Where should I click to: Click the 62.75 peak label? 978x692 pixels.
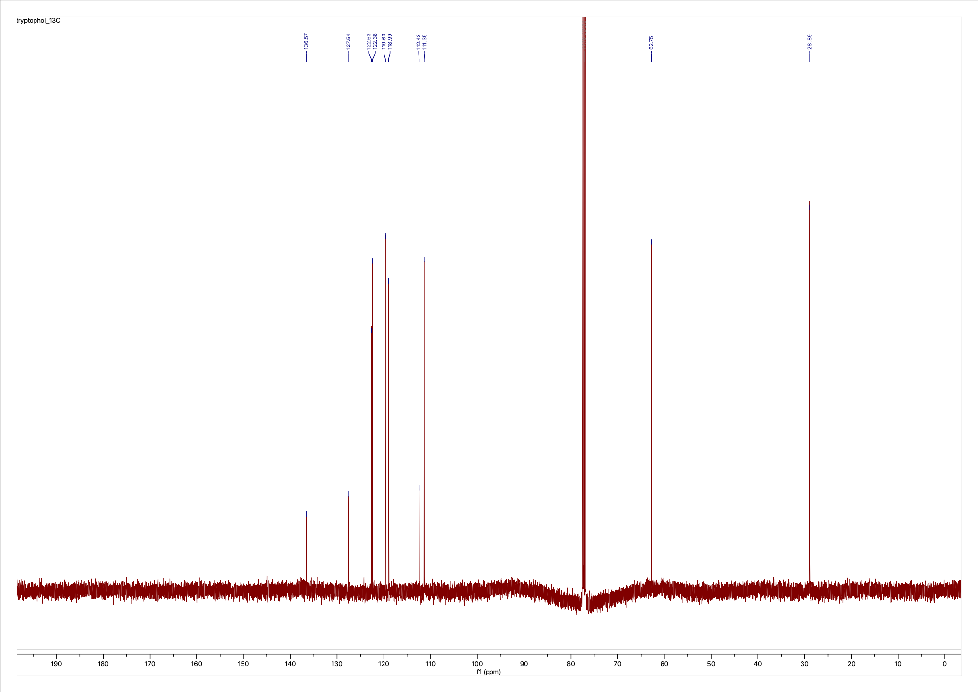651,42
